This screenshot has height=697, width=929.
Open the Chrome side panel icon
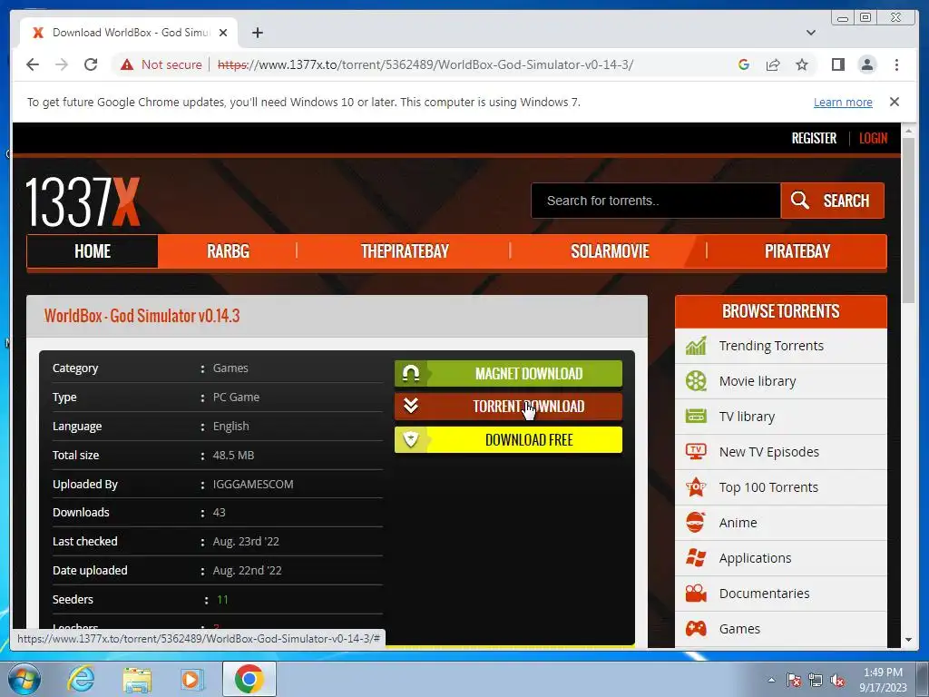837,64
